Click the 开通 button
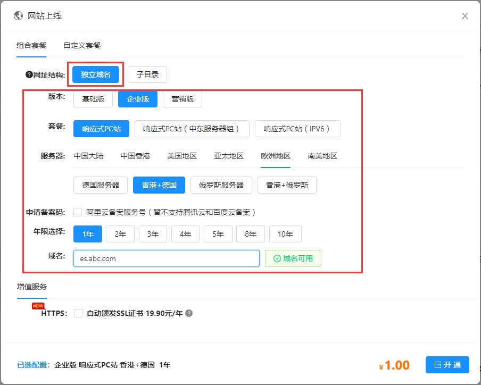The height and width of the screenshot is (385, 481). (x=447, y=365)
